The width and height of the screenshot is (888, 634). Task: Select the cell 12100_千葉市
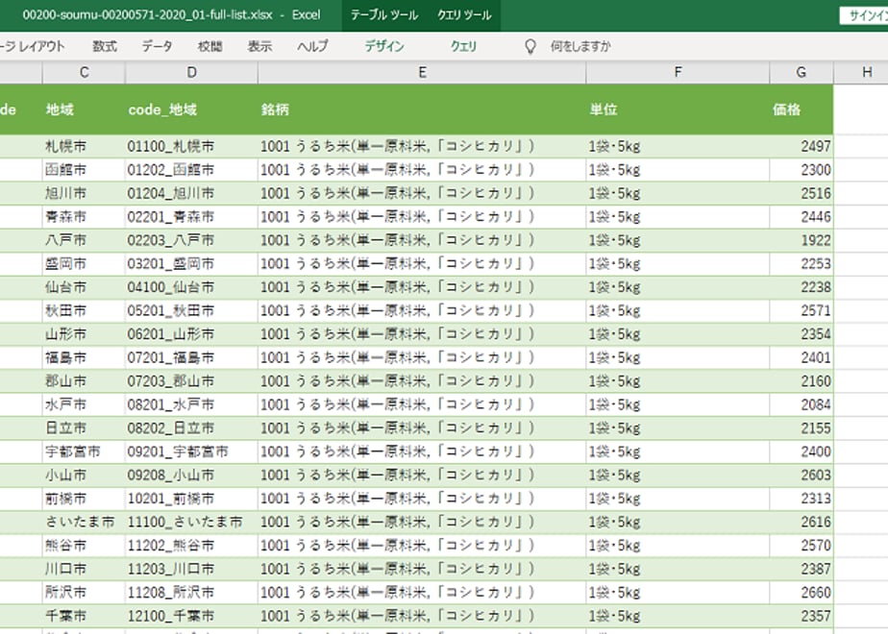(191, 616)
